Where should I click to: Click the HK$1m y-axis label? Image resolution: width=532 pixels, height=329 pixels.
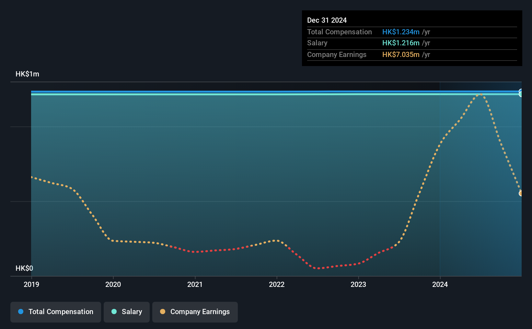tap(28, 74)
